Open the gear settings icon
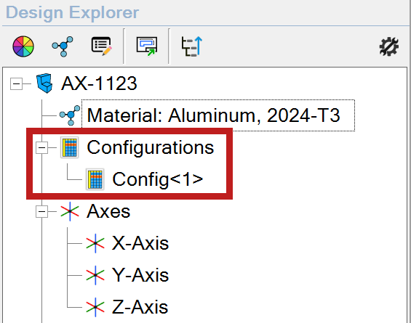 [389, 46]
